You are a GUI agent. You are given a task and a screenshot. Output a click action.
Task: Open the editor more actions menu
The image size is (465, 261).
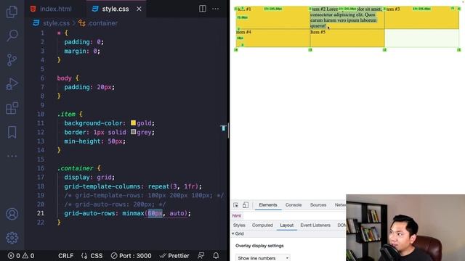(216, 9)
